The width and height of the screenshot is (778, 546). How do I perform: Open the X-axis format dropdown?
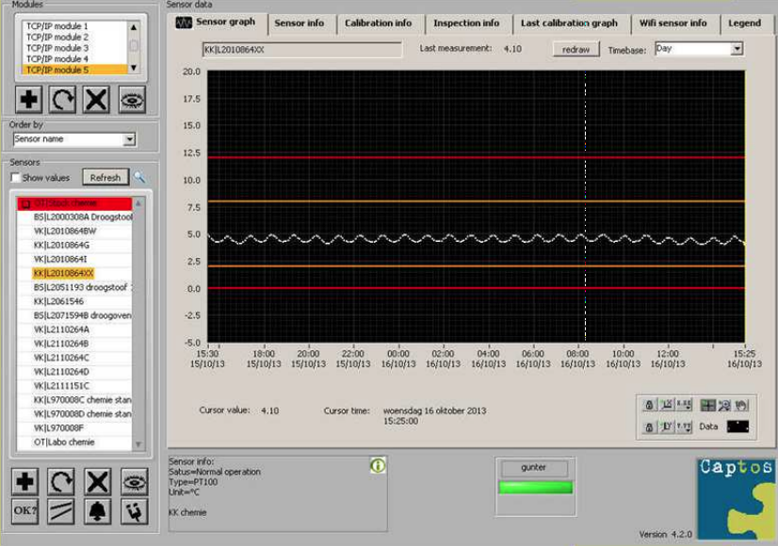(x=684, y=405)
